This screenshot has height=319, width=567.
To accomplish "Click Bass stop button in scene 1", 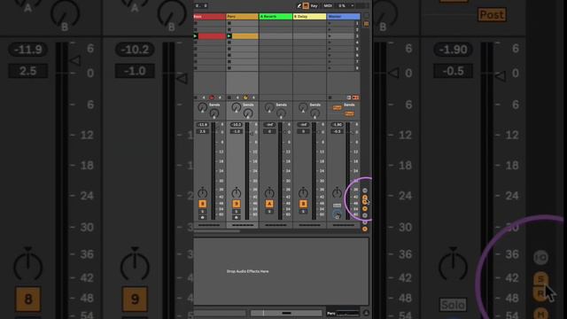I will (196, 24).
